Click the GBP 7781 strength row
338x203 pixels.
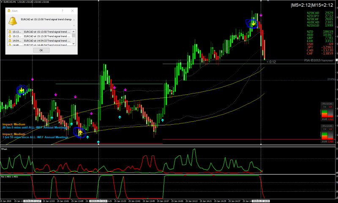pos(320,38)
